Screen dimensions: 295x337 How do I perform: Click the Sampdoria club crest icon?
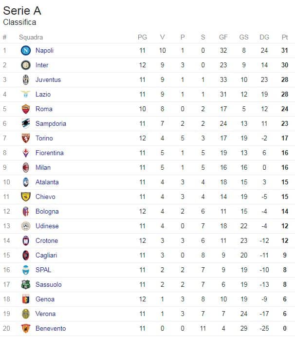click(26, 123)
